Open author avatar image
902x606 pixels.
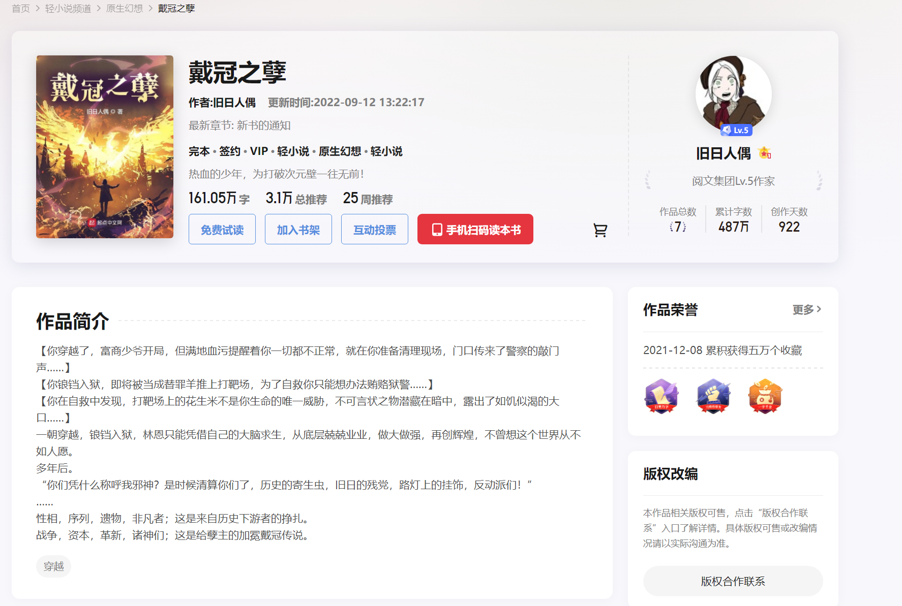coord(733,94)
